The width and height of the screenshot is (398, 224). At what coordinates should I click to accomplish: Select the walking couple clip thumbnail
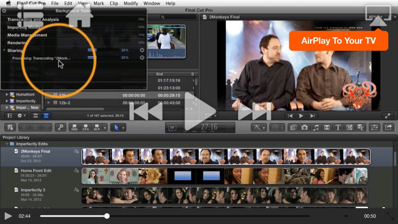click(166, 41)
